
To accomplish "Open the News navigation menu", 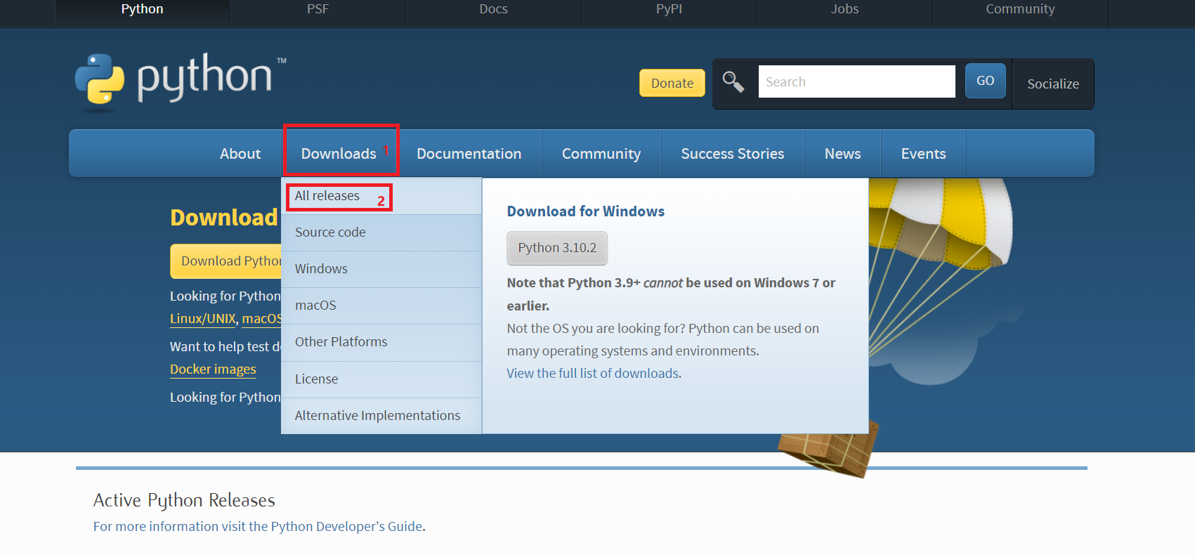I will click(843, 154).
